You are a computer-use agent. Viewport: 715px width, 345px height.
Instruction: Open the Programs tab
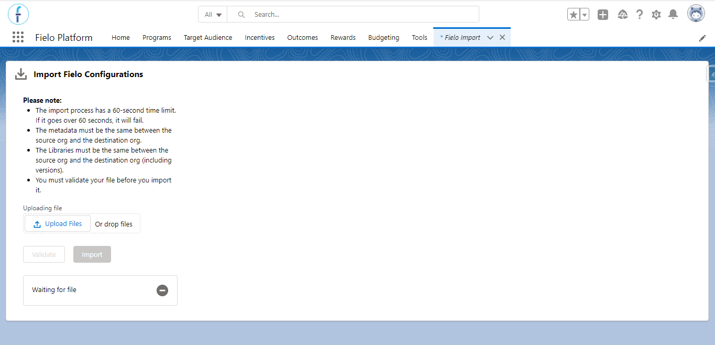click(157, 37)
